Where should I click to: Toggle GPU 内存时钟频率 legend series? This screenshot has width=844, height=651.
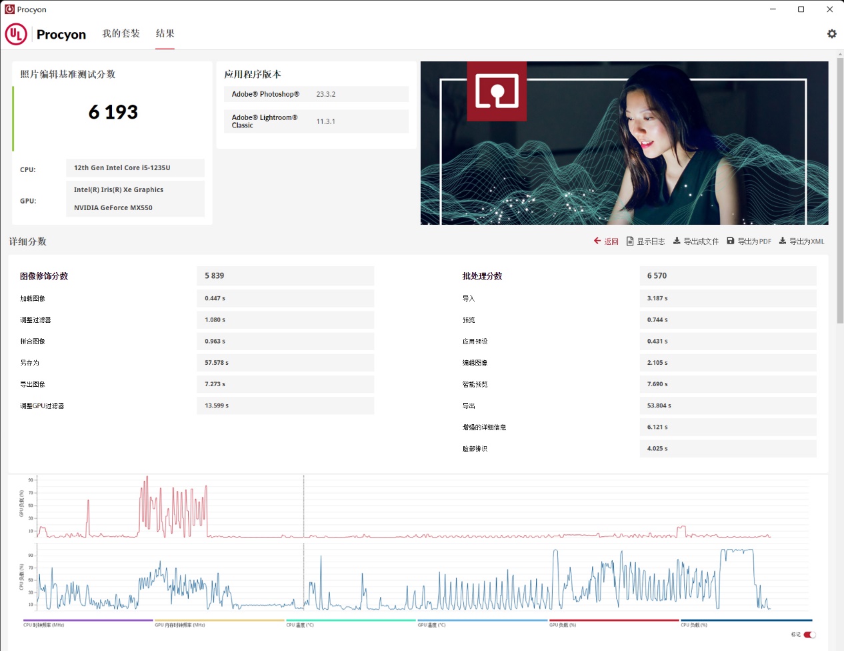[x=180, y=625]
